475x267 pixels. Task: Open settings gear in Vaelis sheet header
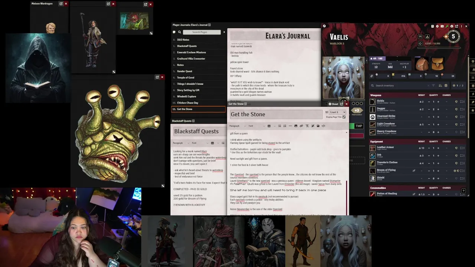[x=437, y=26]
